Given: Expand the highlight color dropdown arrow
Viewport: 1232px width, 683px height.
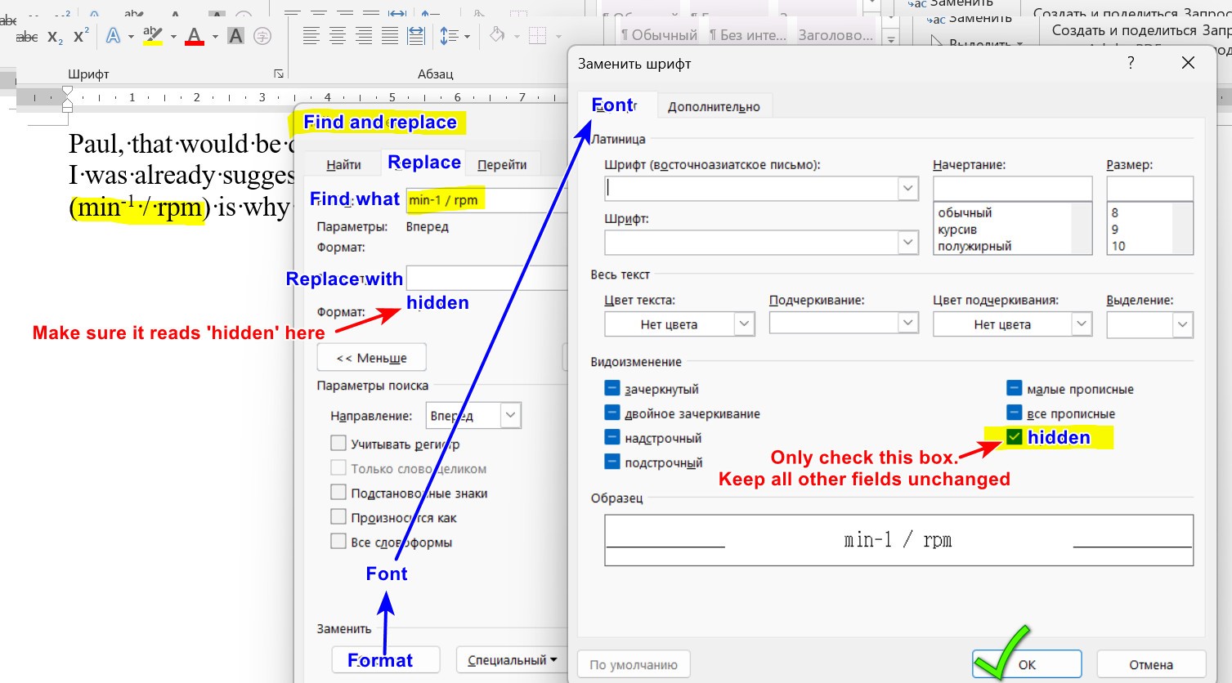Looking at the screenshot, I should coord(173,37).
